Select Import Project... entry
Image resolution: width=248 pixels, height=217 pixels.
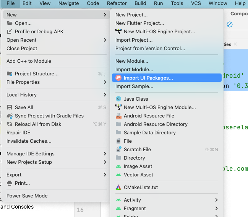[167, 40]
